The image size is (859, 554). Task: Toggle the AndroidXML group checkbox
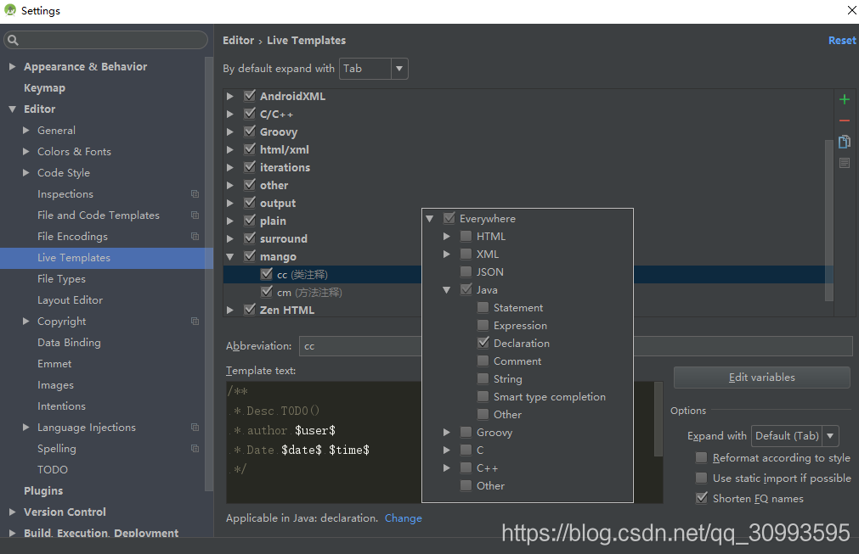click(250, 96)
